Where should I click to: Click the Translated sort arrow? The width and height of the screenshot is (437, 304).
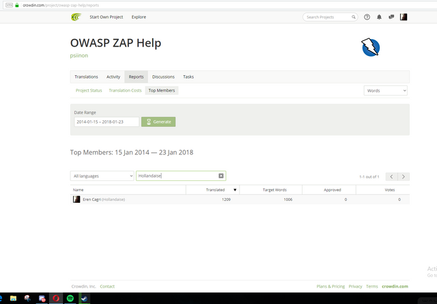point(235,190)
